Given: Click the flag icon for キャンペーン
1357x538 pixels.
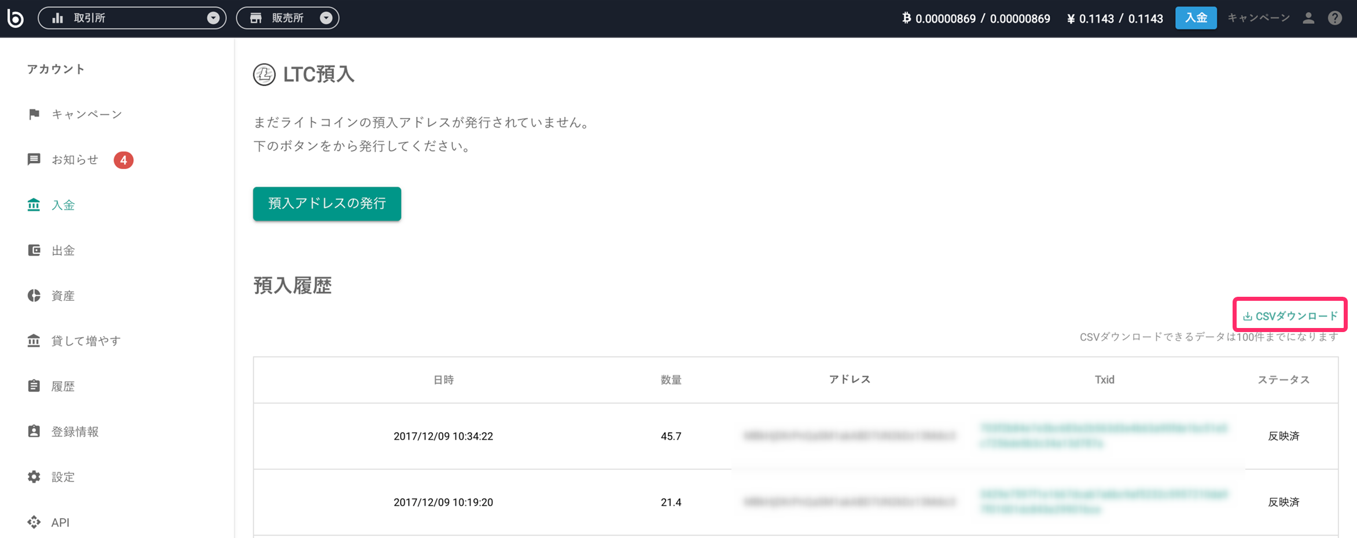Looking at the screenshot, I should point(34,114).
